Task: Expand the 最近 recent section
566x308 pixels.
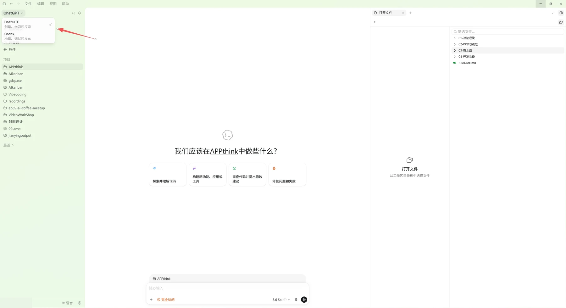Action: 8,145
